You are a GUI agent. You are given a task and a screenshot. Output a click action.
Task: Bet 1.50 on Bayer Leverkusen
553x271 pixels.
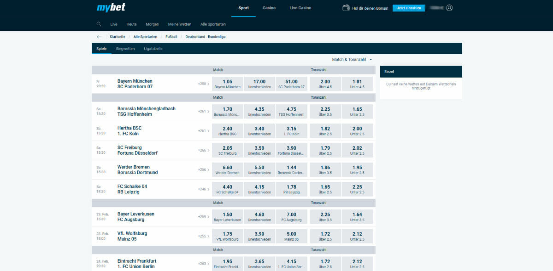tap(227, 217)
